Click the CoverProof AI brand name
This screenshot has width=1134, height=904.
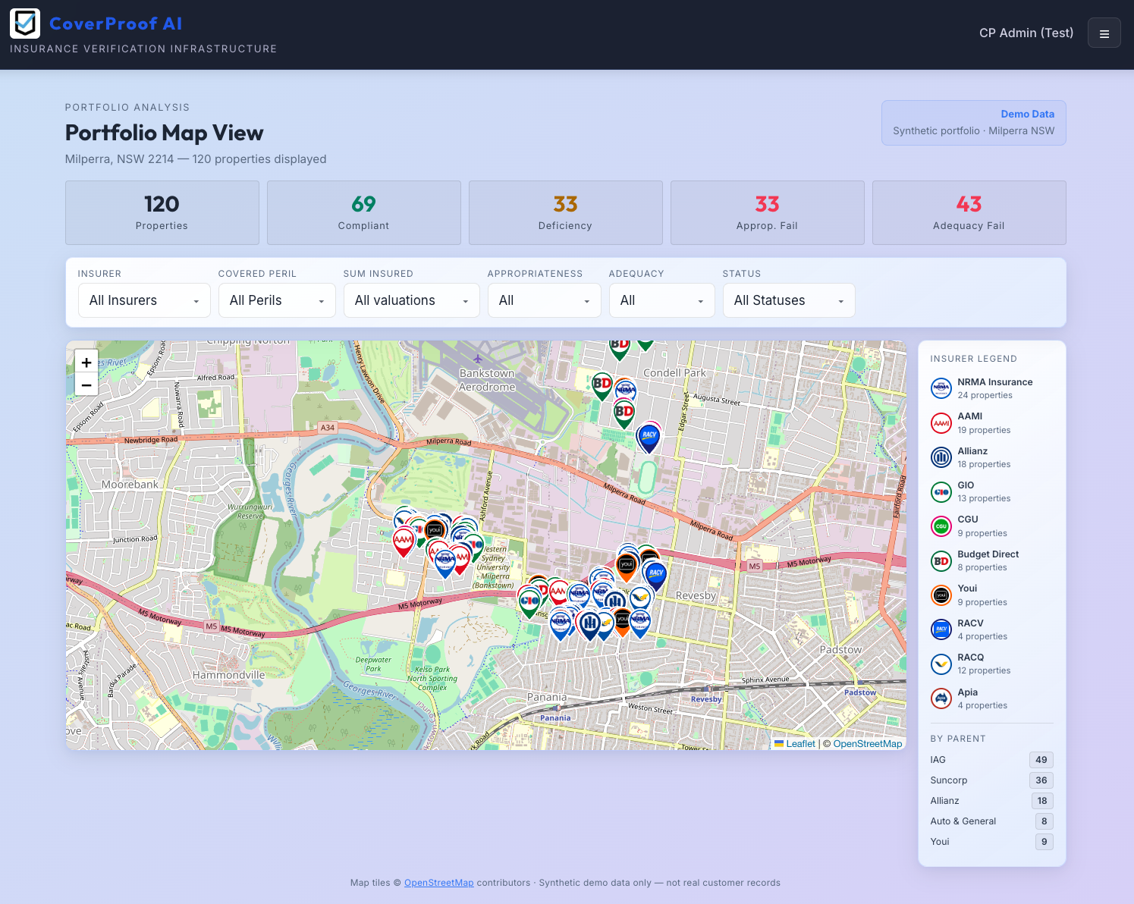pos(116,24)
